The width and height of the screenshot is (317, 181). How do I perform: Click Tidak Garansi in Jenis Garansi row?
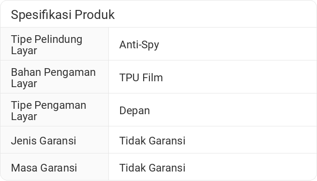coord(152,141)
